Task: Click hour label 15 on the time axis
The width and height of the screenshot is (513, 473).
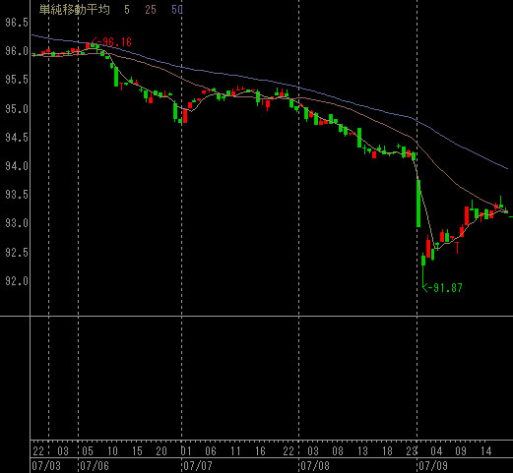Action: (x=137, y=451)
